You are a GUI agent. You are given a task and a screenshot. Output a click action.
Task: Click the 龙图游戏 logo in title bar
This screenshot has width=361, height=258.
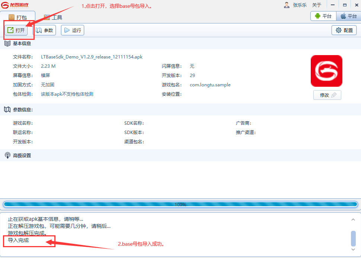click(x=15, y=5)
